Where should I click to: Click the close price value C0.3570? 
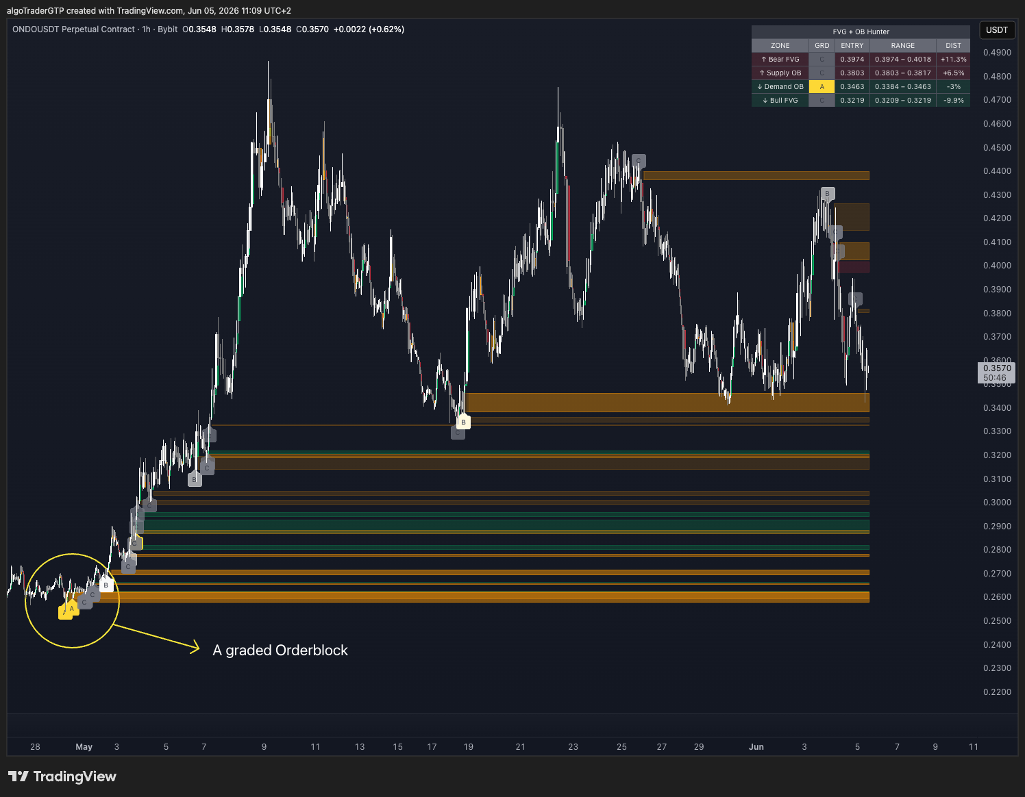coord(312,29)
